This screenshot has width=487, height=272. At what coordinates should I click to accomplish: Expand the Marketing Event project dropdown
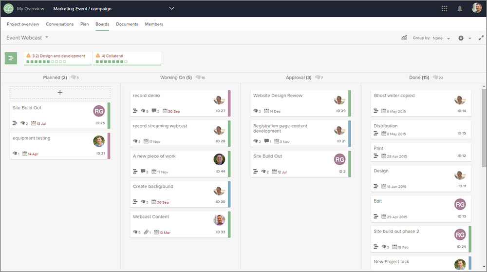[171, 8]
